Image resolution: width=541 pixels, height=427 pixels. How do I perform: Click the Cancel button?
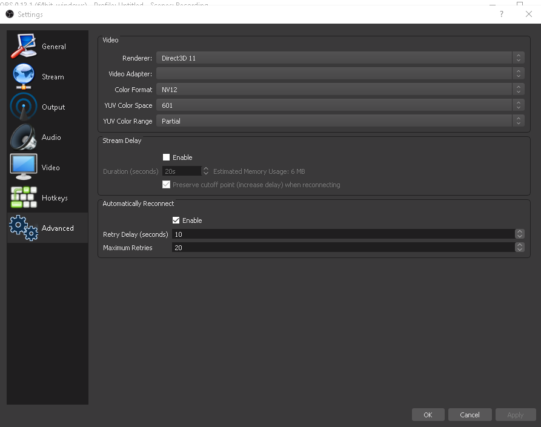pos(470,414)
